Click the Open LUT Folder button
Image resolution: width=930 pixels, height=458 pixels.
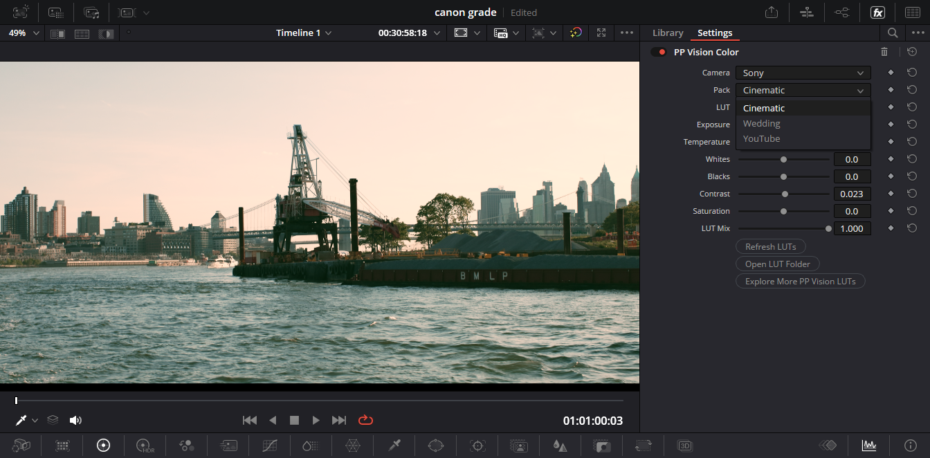click(777, 264)
